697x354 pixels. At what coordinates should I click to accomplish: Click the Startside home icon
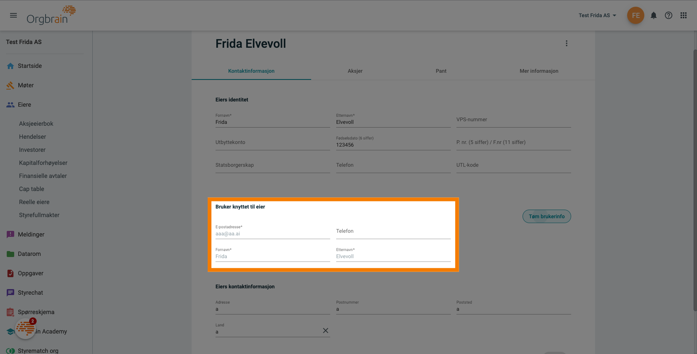tap(10, 66)
